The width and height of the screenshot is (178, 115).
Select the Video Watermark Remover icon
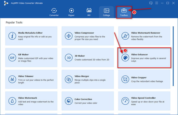click(x=125, y=36)
